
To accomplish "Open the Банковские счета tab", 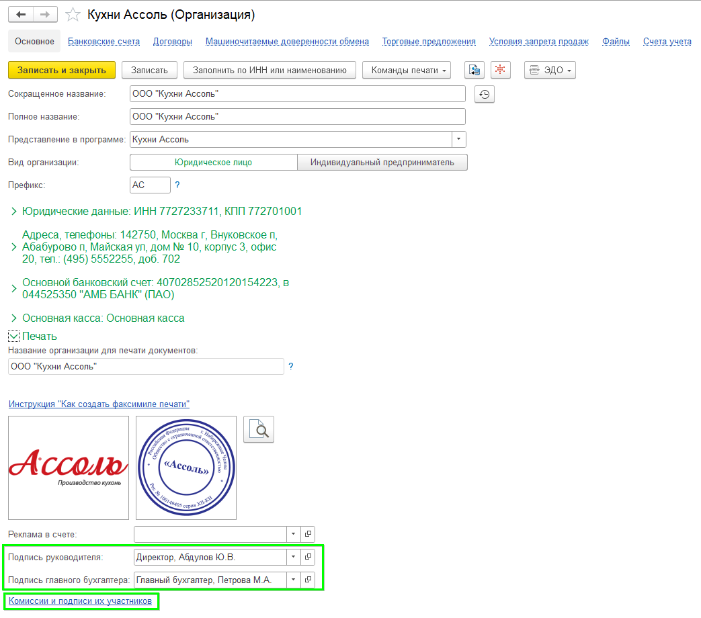I will [x=104, y=42].
